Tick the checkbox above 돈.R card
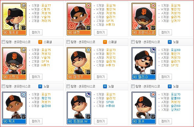 pyautogui.click(x=133, y=86)
